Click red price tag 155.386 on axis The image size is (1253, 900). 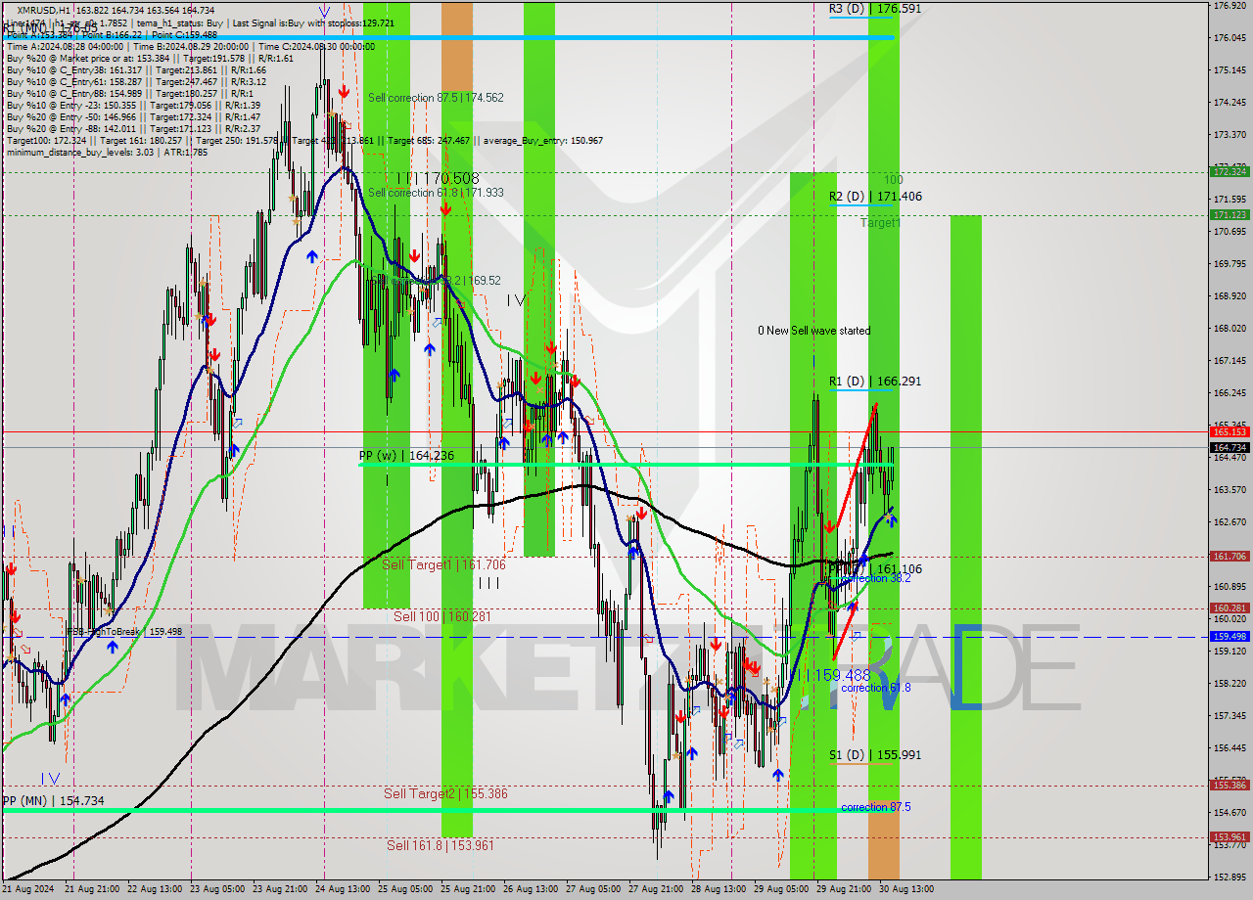click(x=1230, y=785)
